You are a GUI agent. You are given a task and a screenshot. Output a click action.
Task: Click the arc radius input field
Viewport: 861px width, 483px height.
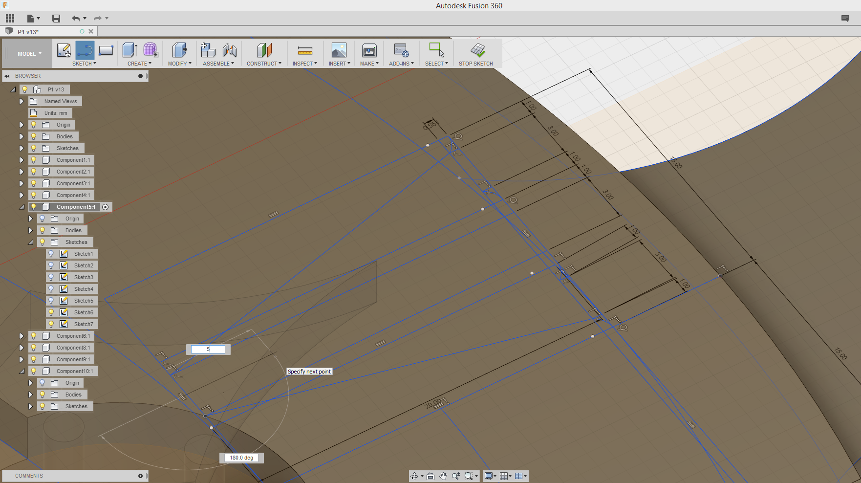(208, 349)
